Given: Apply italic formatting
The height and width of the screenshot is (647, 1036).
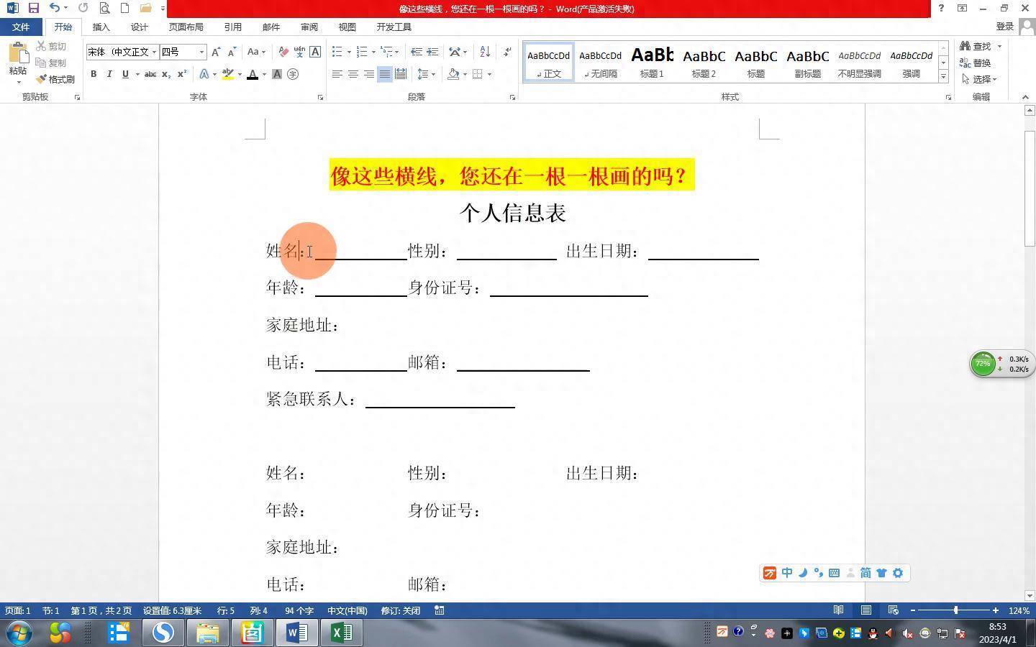Looking at the screenshot, I should point(109,74).
